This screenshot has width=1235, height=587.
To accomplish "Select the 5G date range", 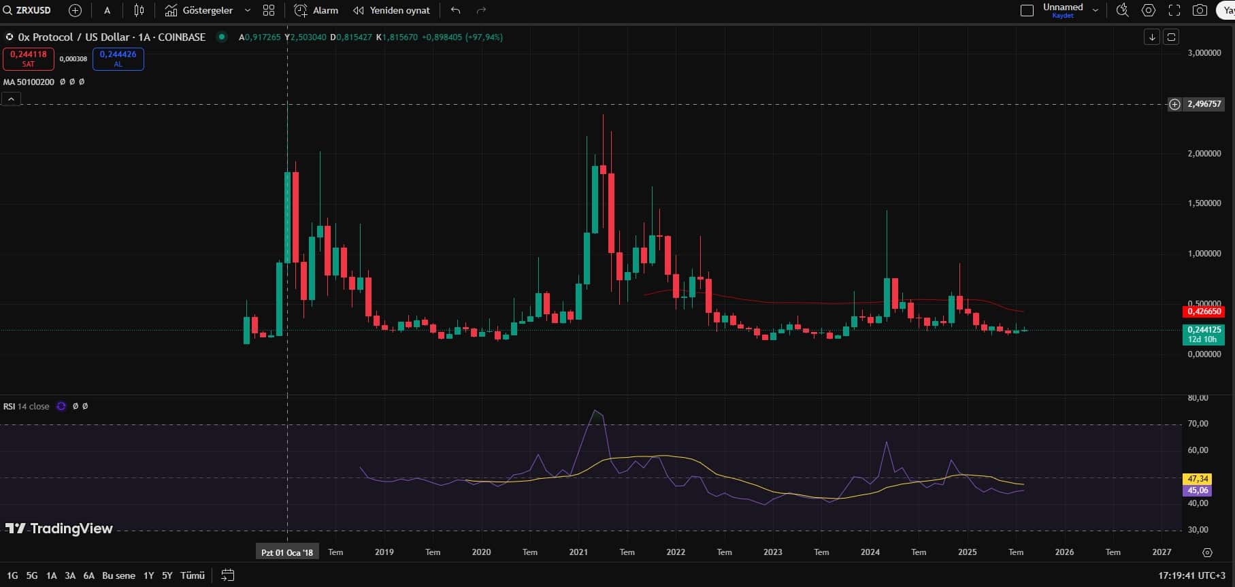I will [32, 575].
